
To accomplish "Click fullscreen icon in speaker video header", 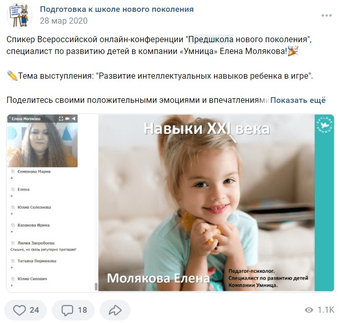I will pos(61,119).
